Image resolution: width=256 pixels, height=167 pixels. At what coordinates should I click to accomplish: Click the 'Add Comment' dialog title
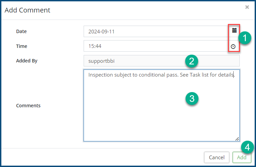[27, 10]
